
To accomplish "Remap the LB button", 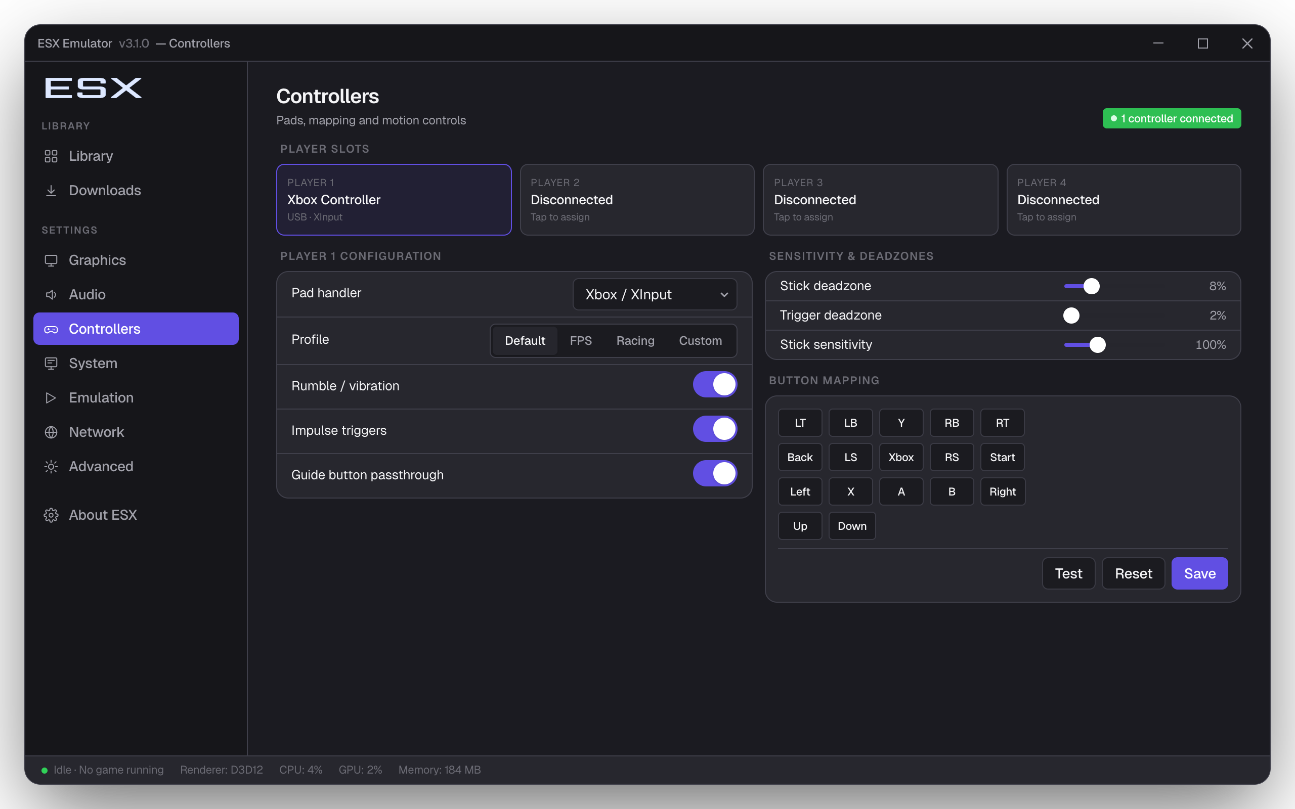I will pyautogui.click(x=850, y=423).
